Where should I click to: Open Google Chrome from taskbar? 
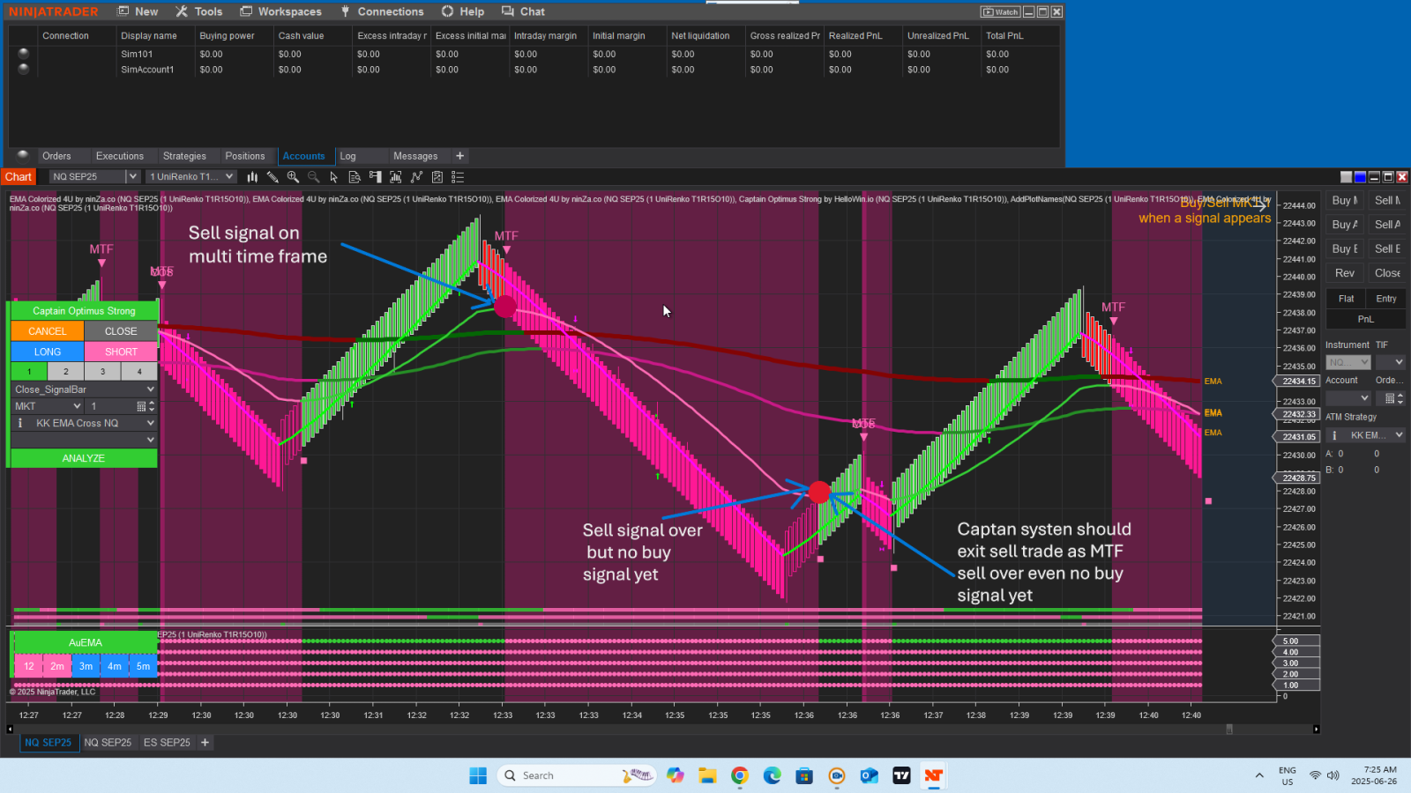point(740,775)
